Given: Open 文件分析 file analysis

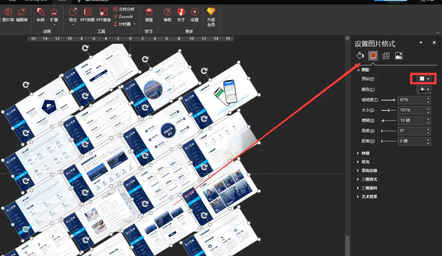Looking at the screenshot, I should [124, 9].
